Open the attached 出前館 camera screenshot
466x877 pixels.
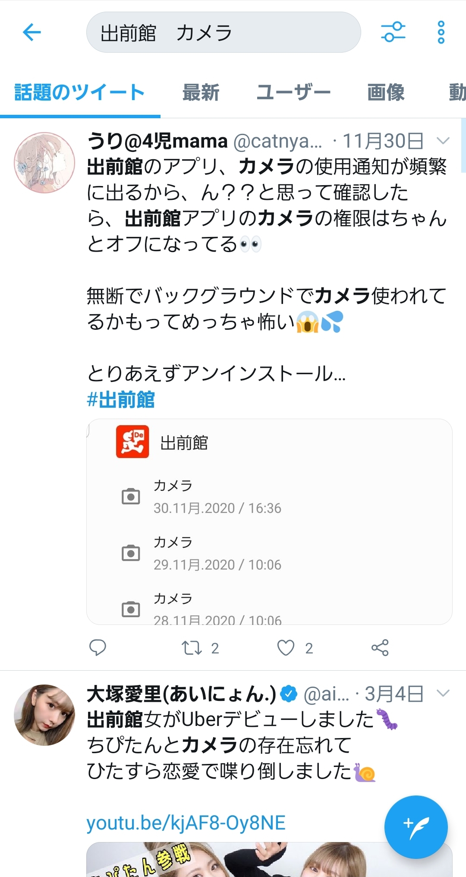click(269, 521)
